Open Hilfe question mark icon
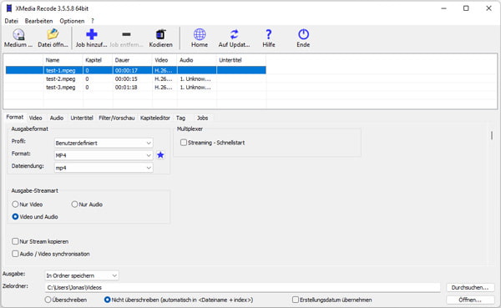Image resolution: width=501 pixels, height=308 pixels. 269,34
